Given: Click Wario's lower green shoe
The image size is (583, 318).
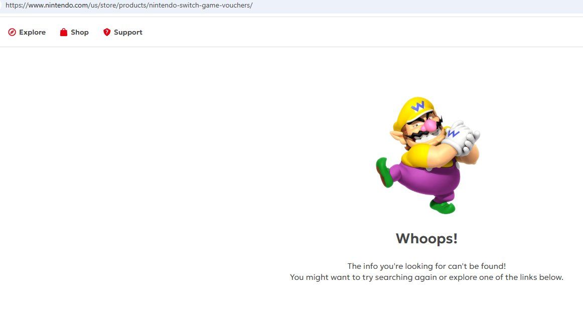Looking at the screenshot, I should 443,206.
